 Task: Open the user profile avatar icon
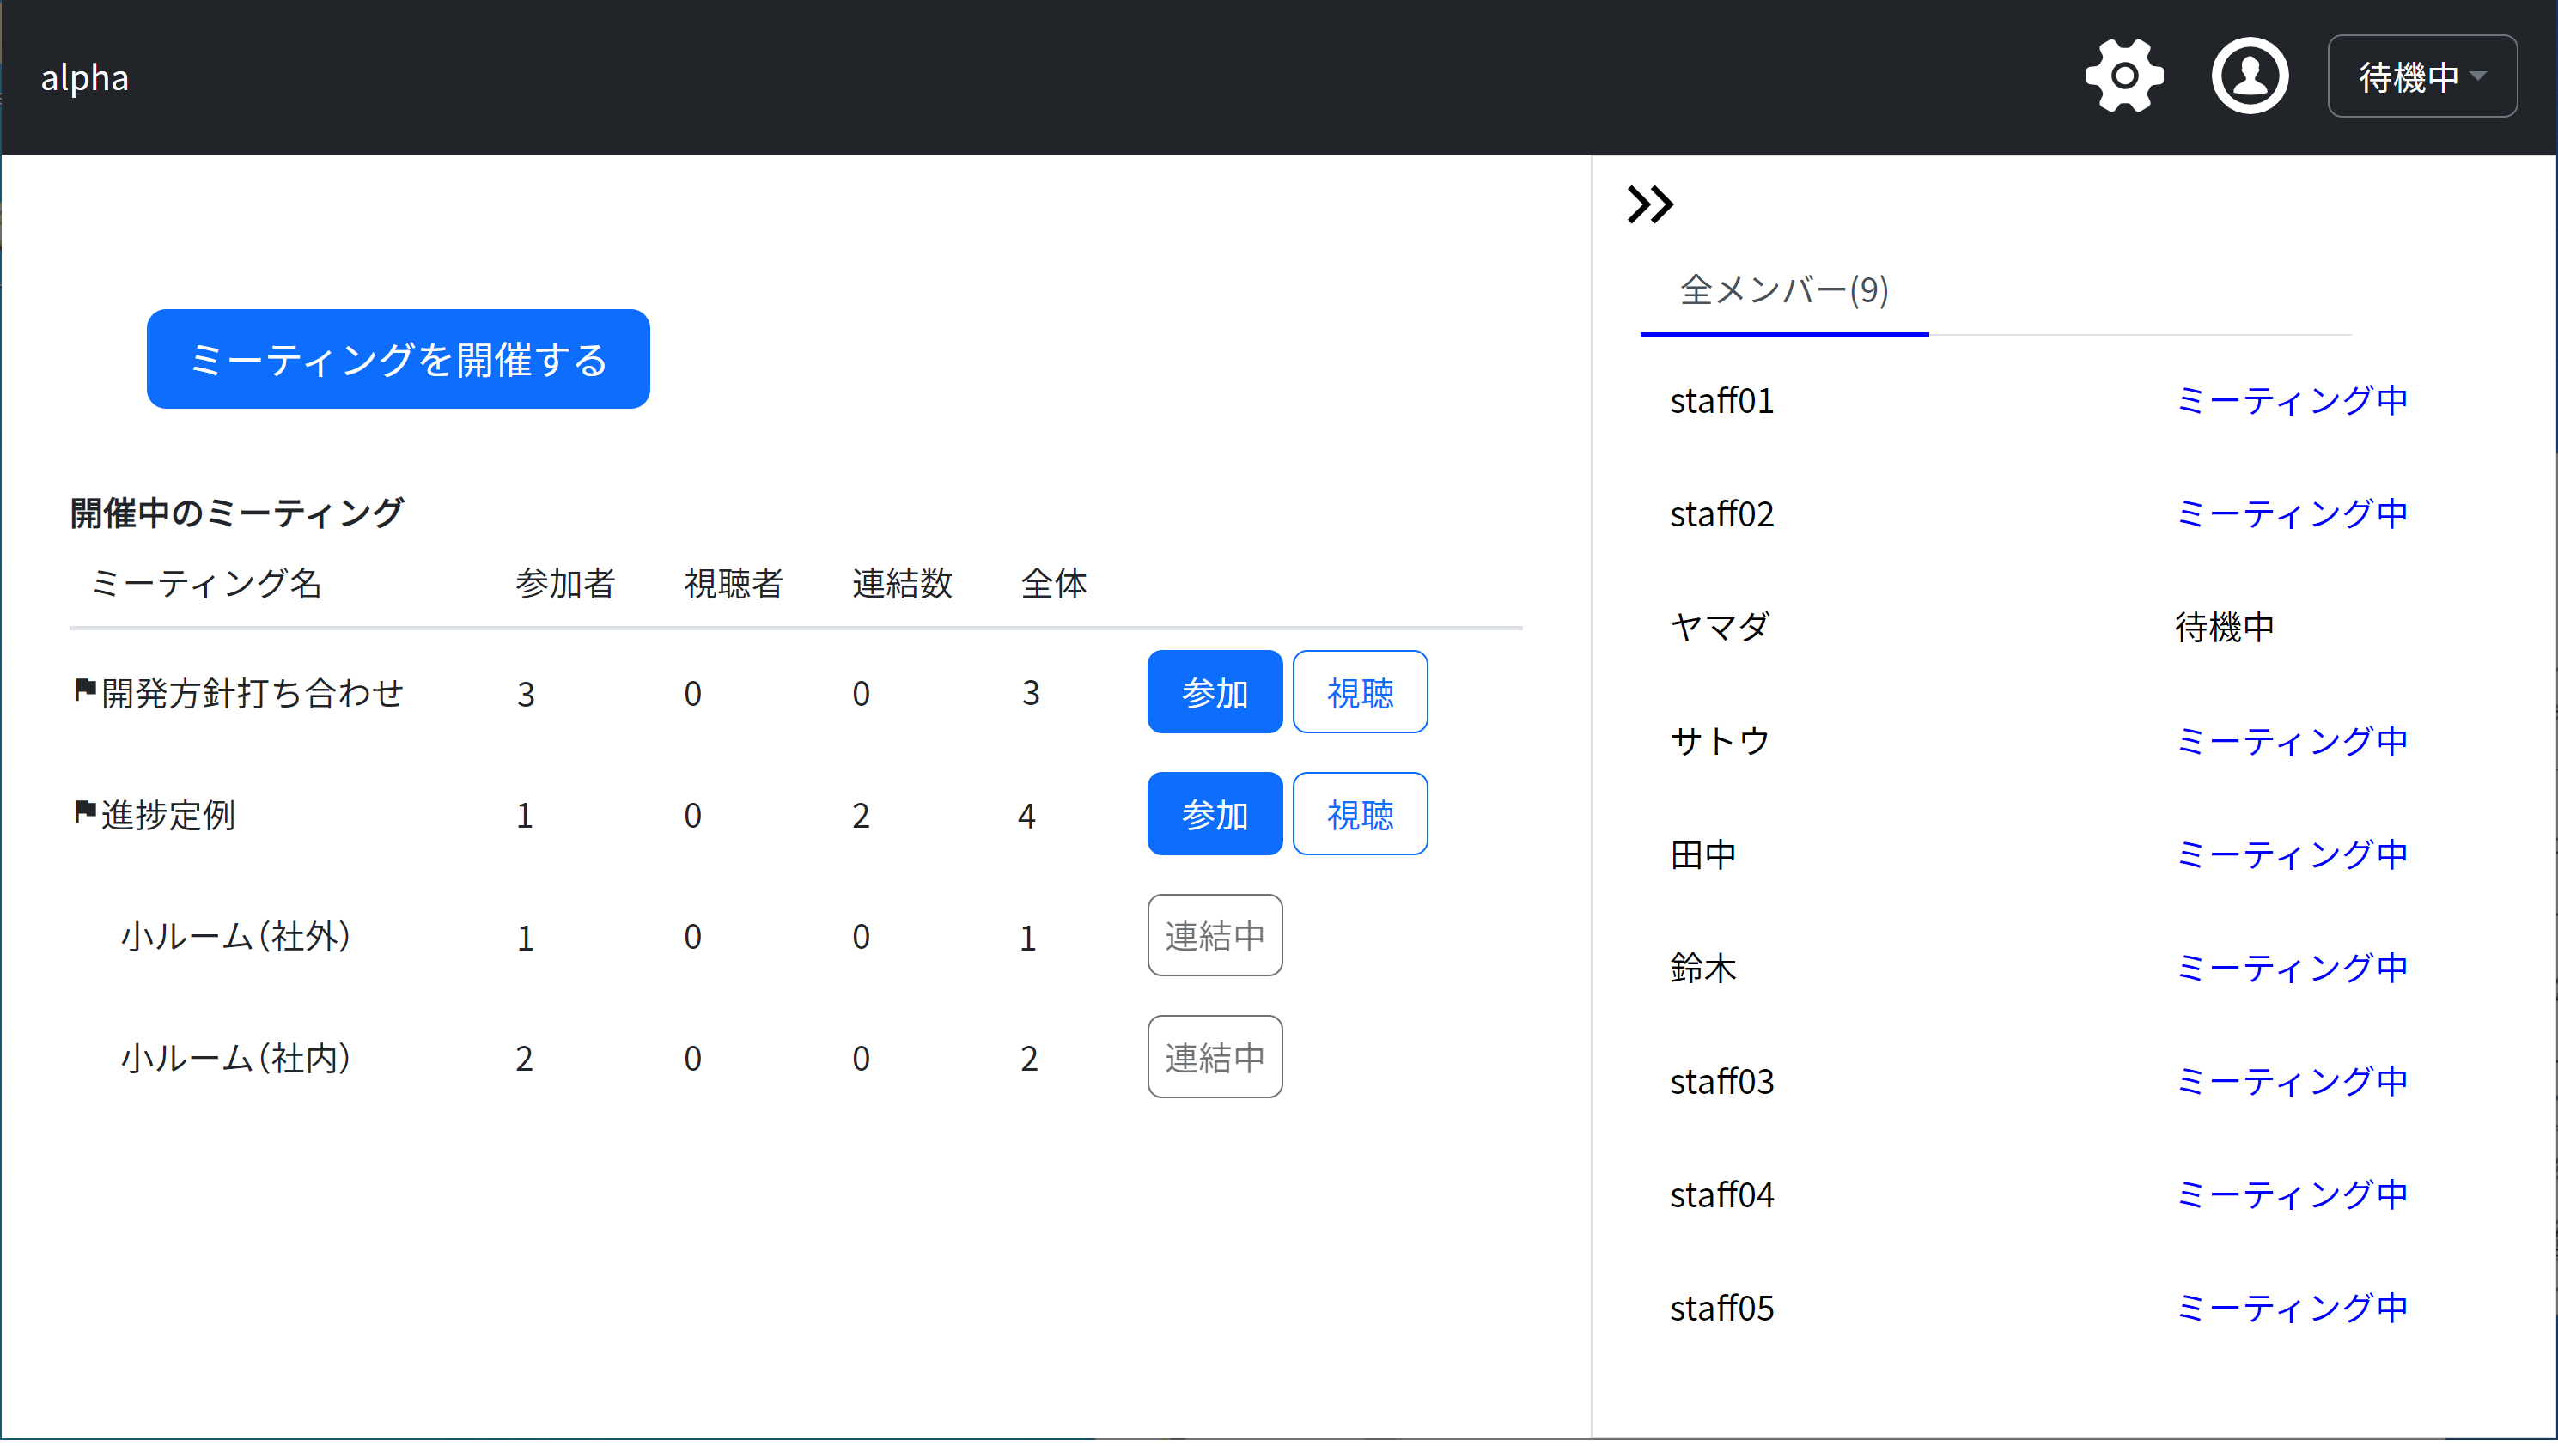click(x=2249, y=76)
